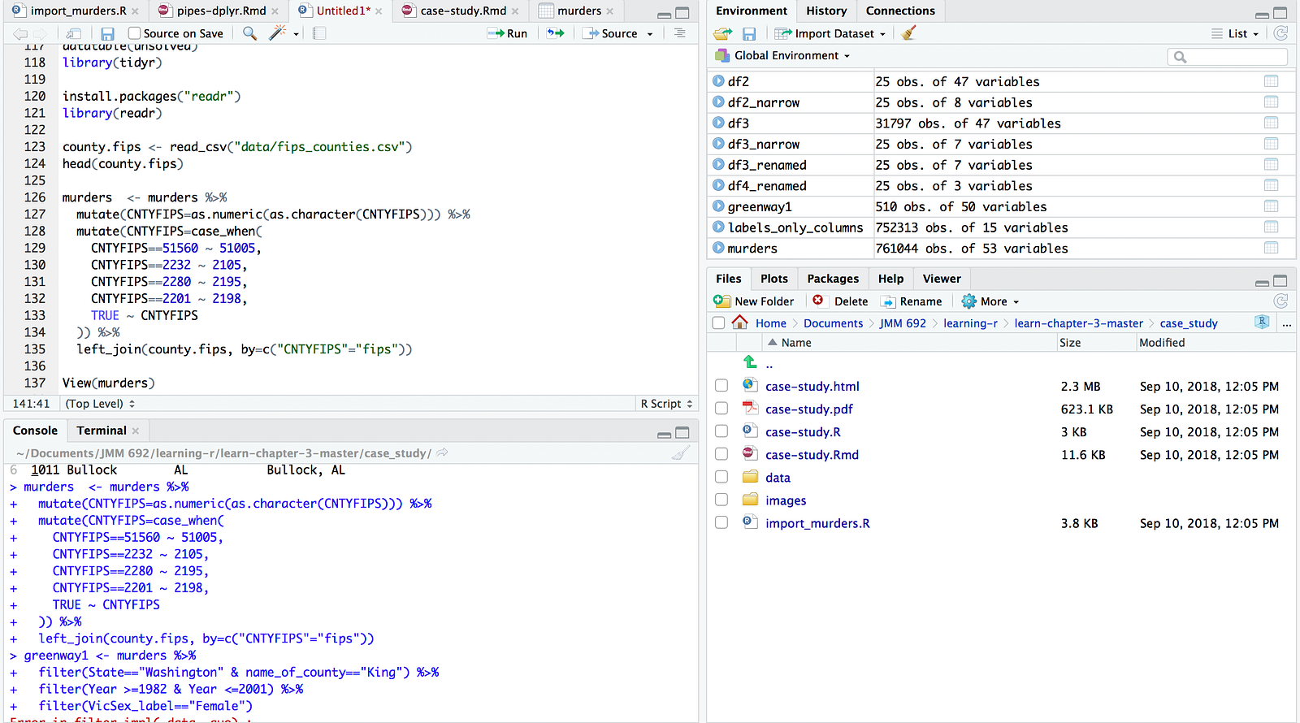The width and height of the screenshot is (1300, 723).
Task: Click the code tools magic wand icon
Action: click(278, 33)
